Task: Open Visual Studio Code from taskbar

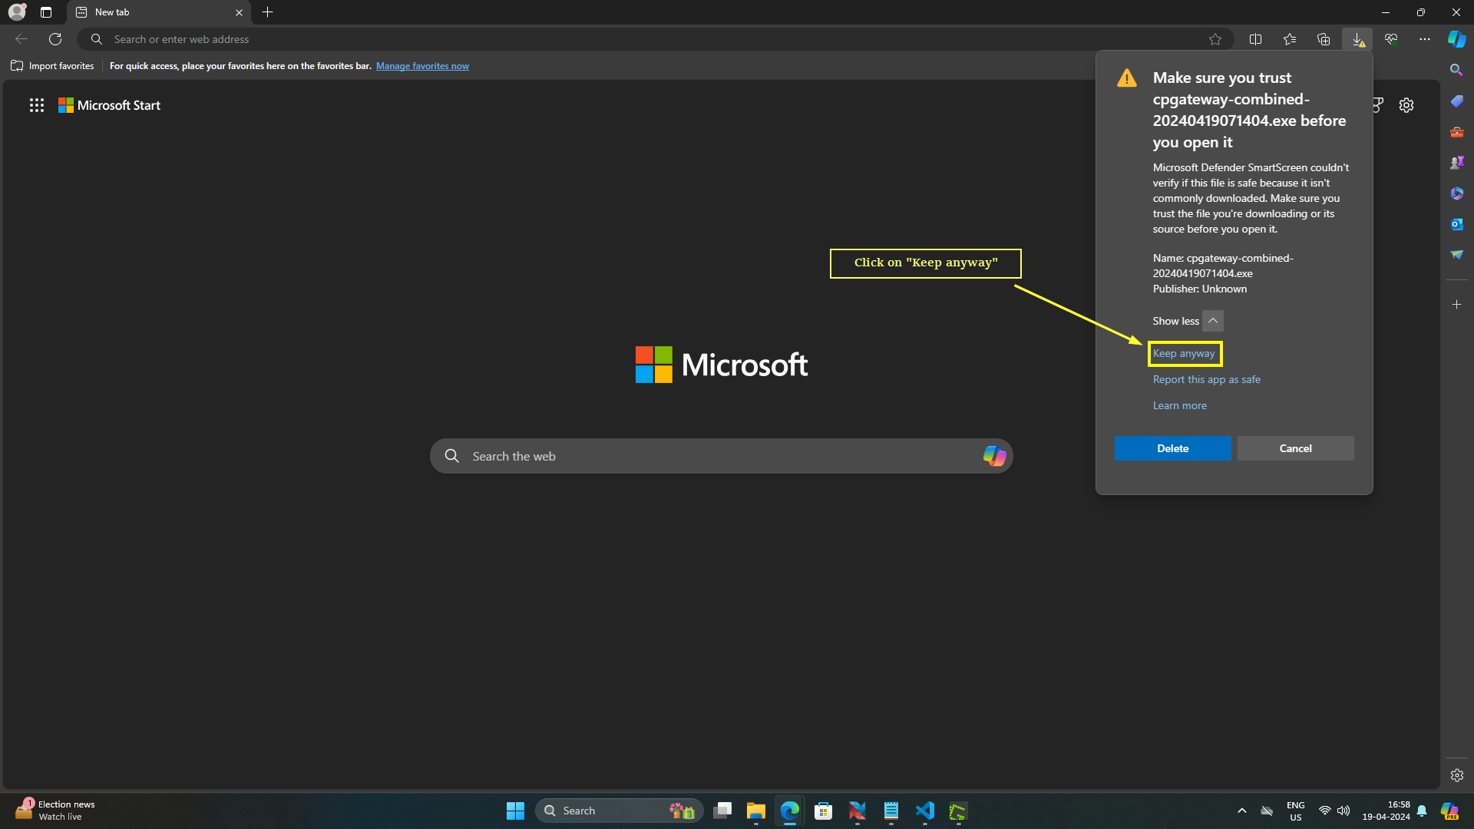Action: (x=925, y=811)
